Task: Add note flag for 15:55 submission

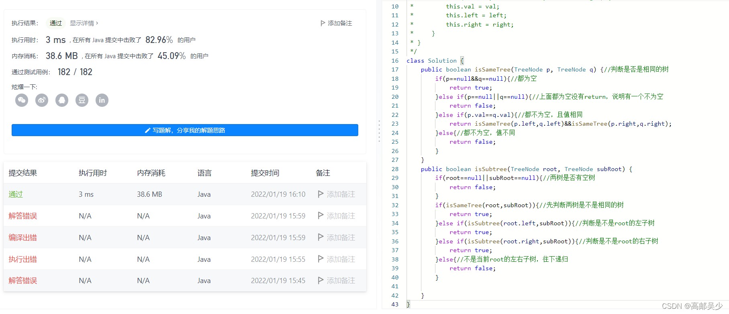Action: tap(336, 259)
